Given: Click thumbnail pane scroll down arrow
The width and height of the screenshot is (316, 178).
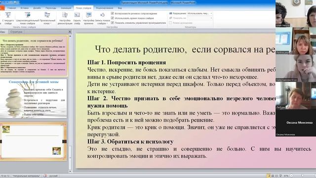Looking at the screenshot, I should pyautogui.click(x=70, y=171).
